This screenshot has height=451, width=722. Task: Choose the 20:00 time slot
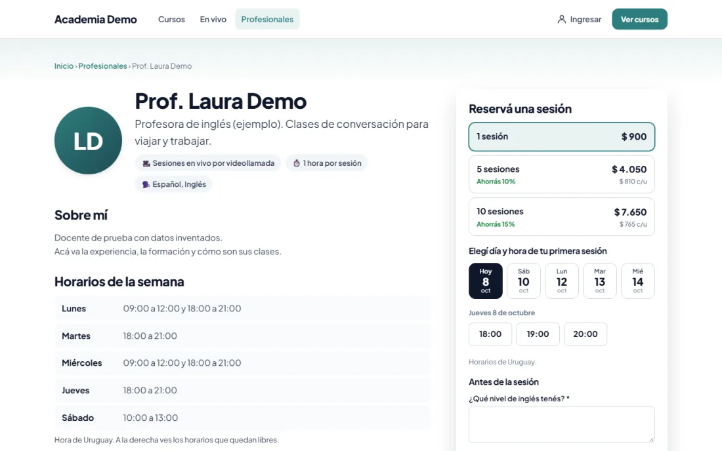click(x=585, y=334)
